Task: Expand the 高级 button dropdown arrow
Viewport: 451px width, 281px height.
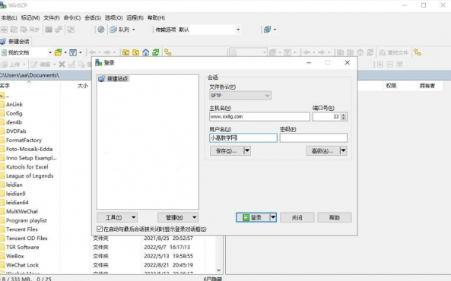Action: (343, 150)
